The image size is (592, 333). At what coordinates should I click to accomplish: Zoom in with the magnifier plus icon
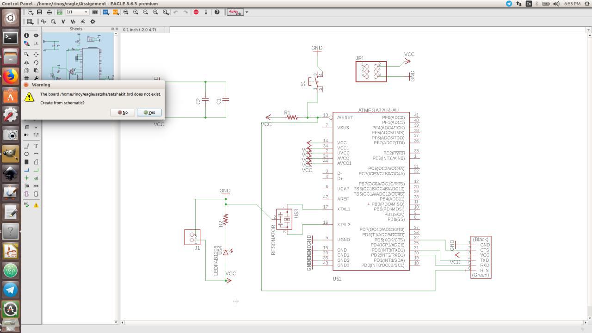click(136, 12)
